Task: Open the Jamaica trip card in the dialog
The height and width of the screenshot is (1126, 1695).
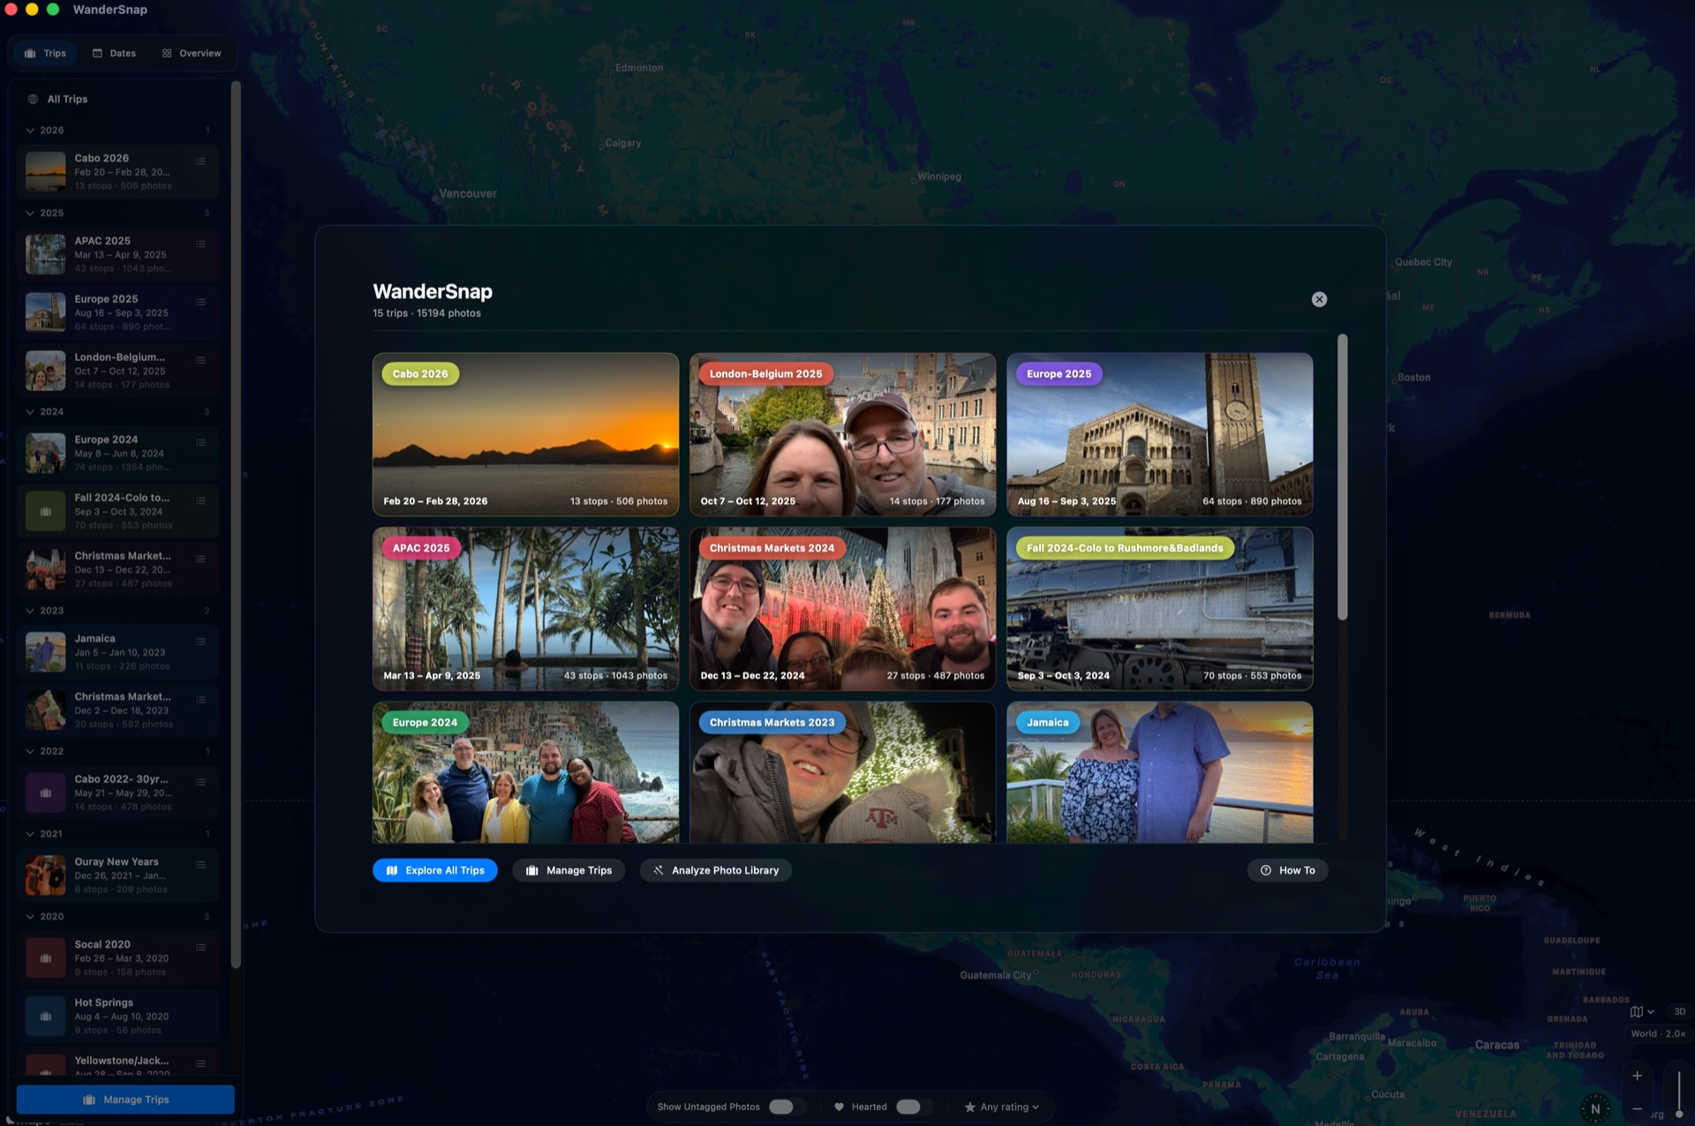Action: tap(1160, 772)
